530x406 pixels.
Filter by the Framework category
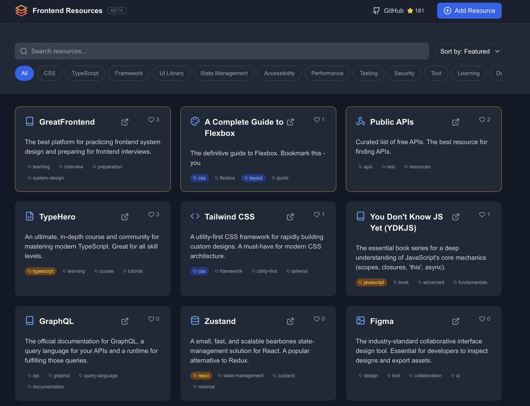point(129,73)
